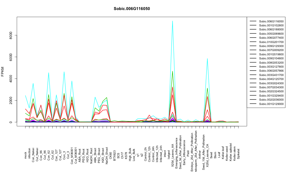Click the Keller.leaf x-axis label
Viewport: 286px width, 172px height.
click(223, 153)
